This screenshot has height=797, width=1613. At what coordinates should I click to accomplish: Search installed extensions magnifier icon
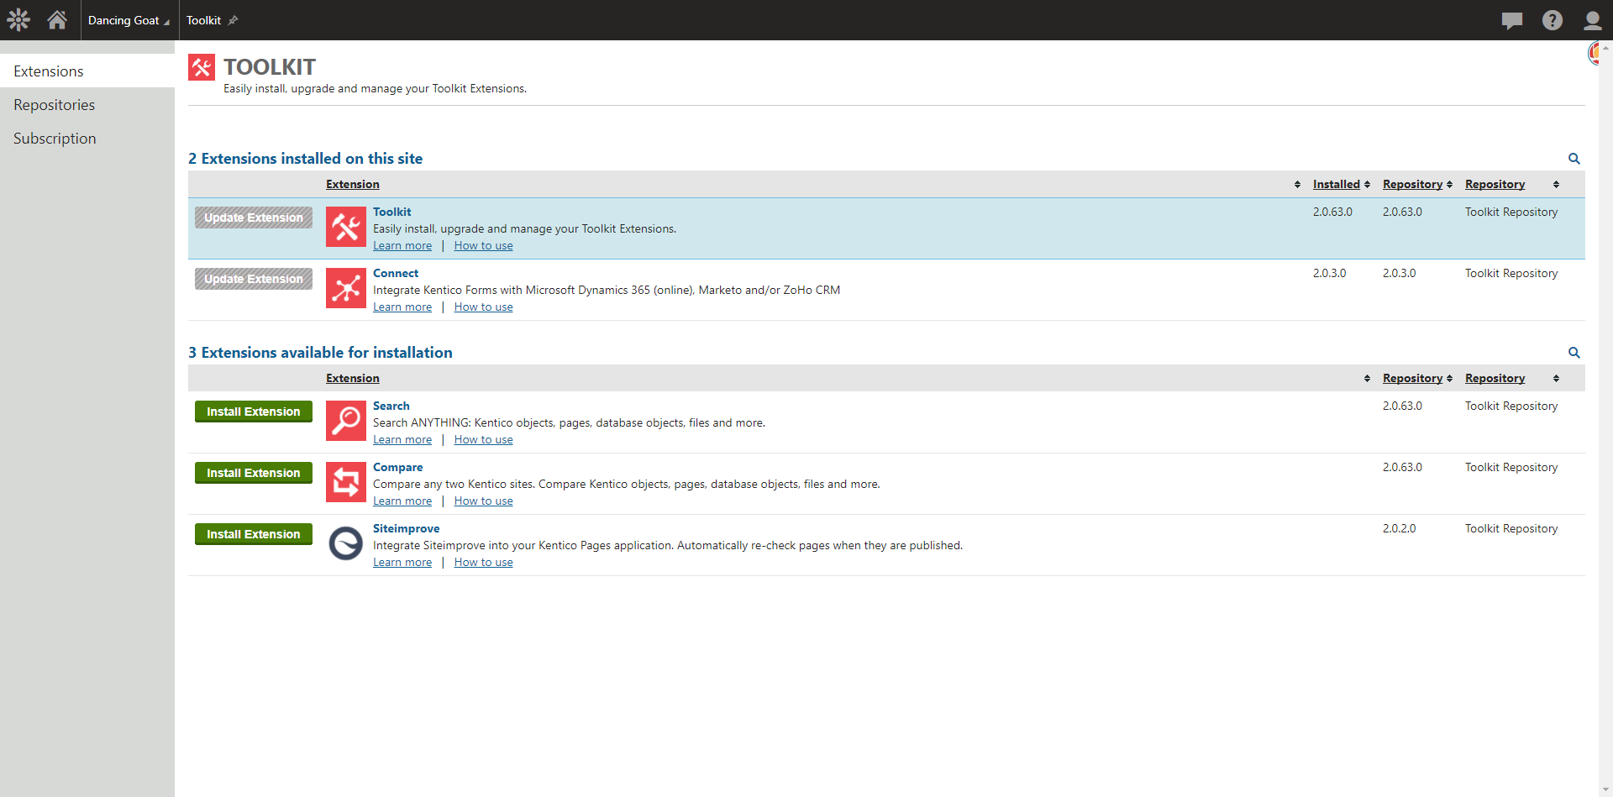tap(1574, 159)
